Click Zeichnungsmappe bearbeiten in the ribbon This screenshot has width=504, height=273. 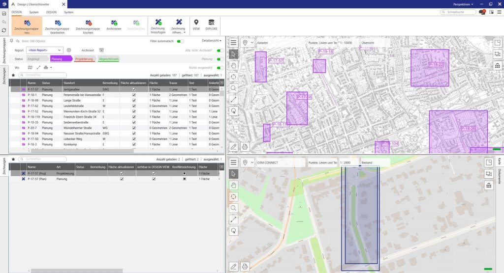(58, 26)
